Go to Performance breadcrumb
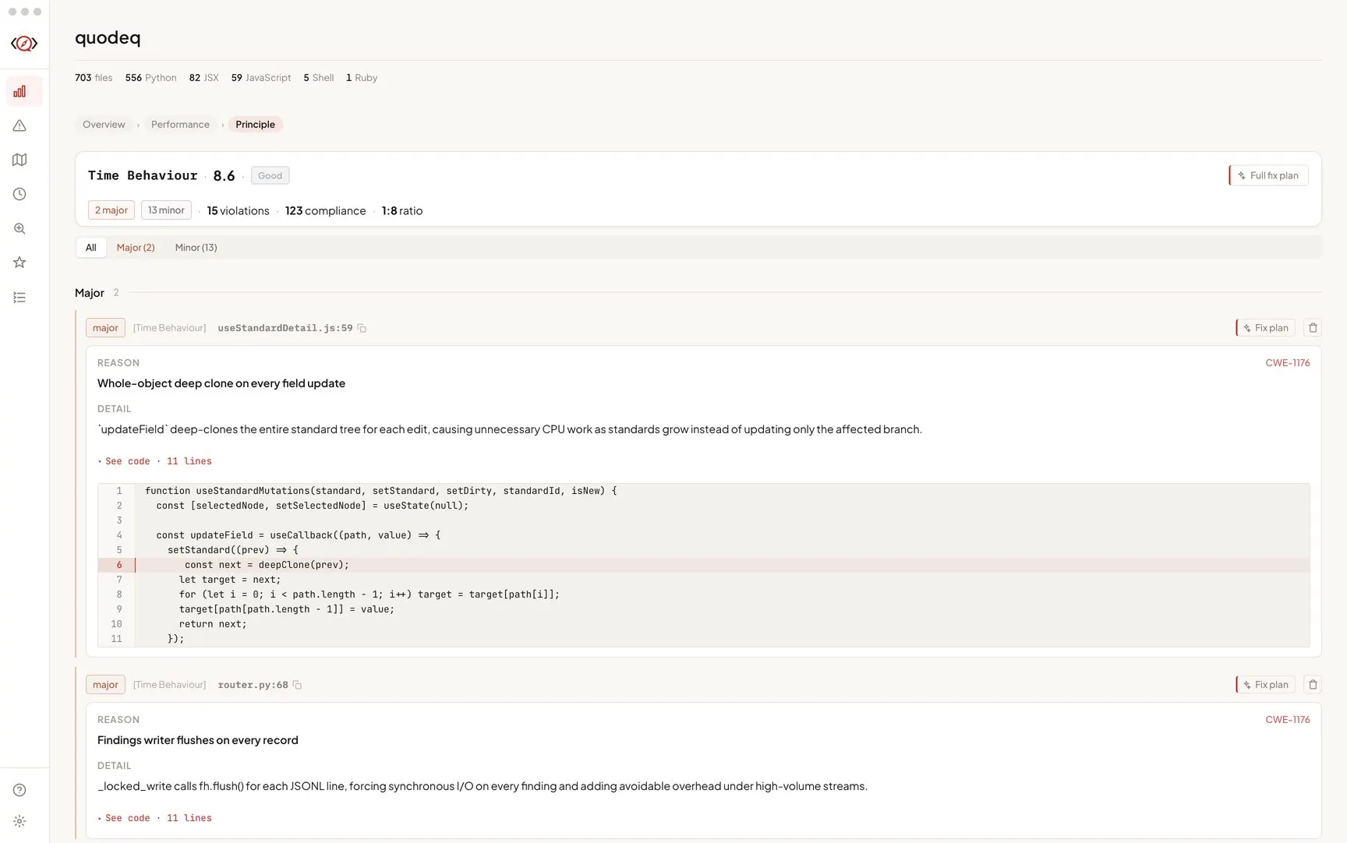This screenshot has width=1347, height=843. point(180,125)
